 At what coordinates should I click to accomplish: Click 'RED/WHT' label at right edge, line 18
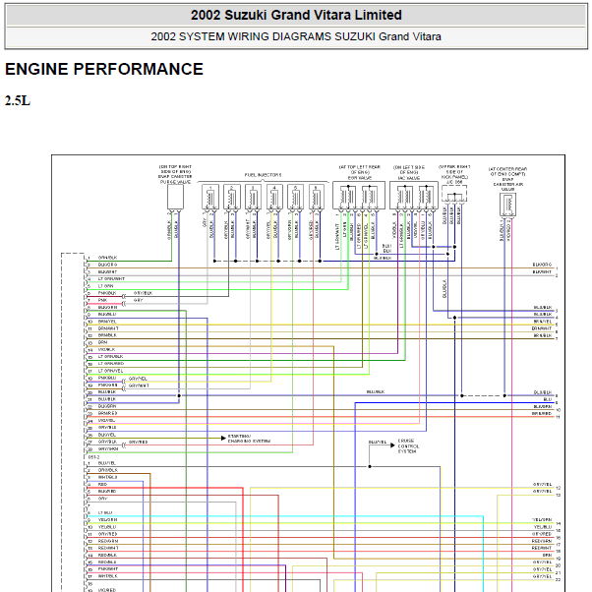(542, 548)
